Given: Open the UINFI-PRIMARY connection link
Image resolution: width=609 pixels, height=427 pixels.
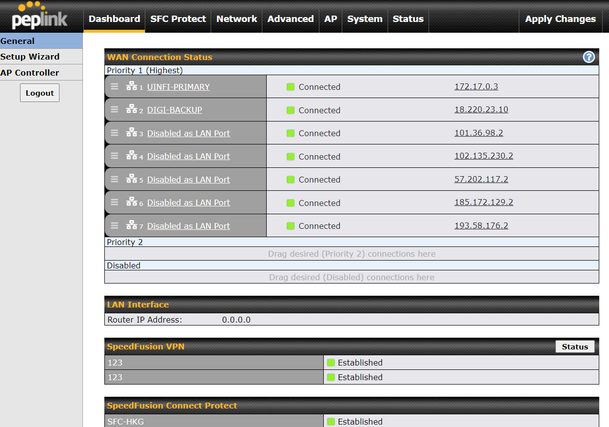Looking at the screenshot, I should (178, 87).
